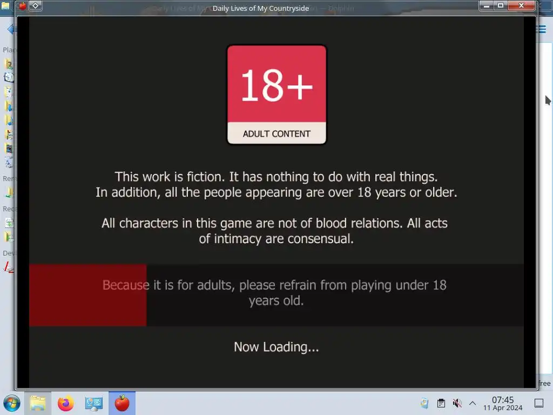Screen dimensions: 553x415
Task: Click the 'ADULT CONTENT' label
Action: (276, 134)
